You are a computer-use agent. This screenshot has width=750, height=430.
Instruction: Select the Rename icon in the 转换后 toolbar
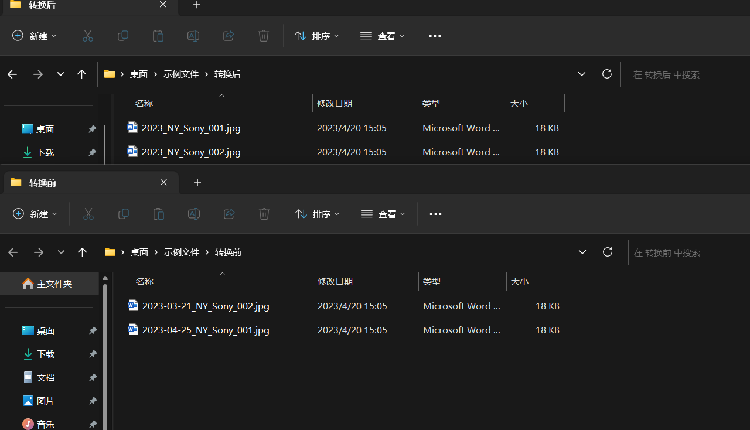point(193,36)
